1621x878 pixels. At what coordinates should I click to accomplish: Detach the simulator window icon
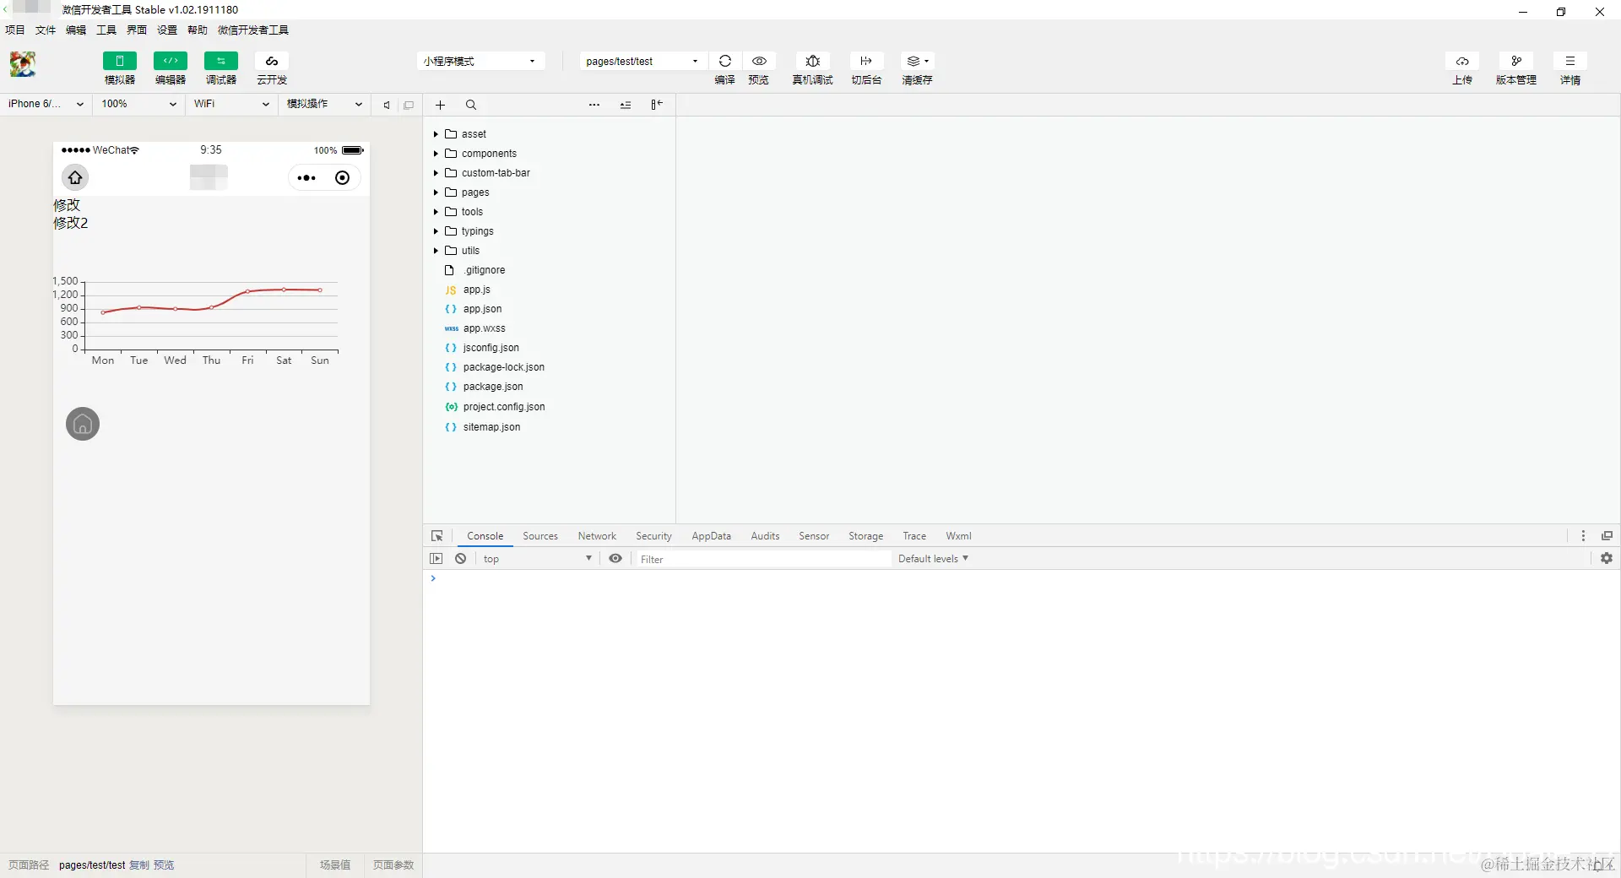click(409, 105)
